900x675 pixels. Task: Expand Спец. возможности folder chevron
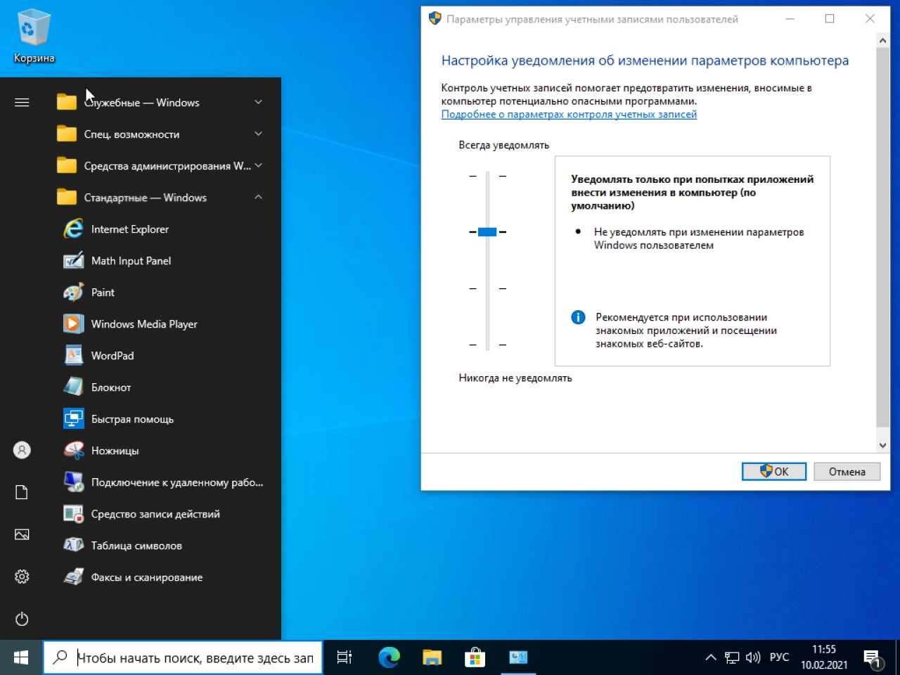[x=258, y=134]
